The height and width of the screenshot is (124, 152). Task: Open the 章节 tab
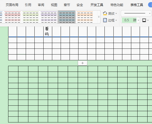67,5
